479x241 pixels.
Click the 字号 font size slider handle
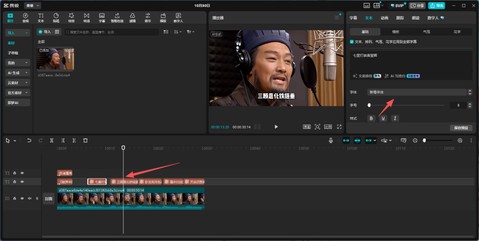tap(369, 105)
